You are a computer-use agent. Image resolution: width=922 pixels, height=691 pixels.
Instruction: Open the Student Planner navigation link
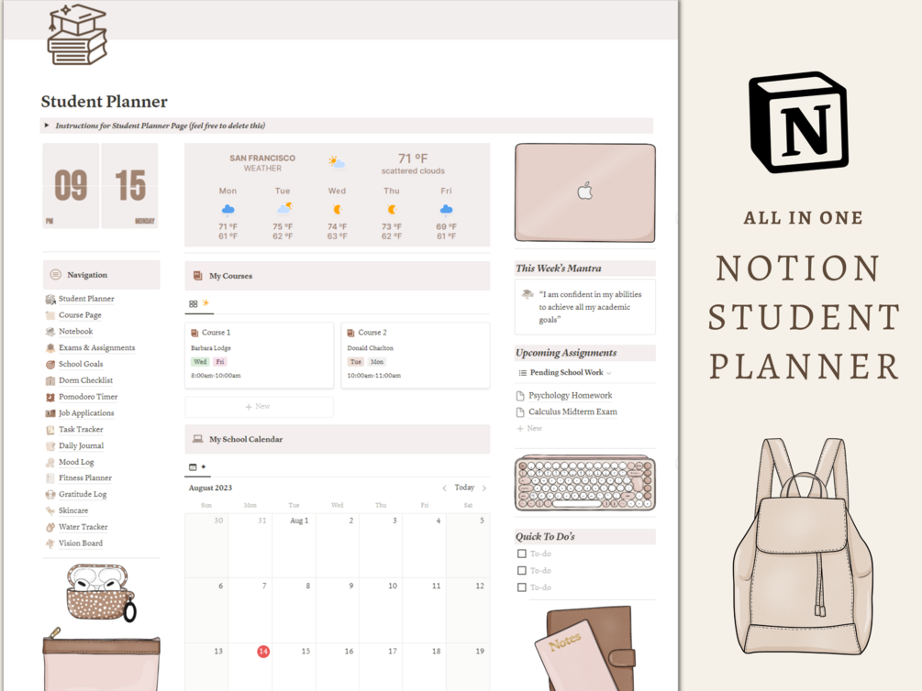point(86,299)
